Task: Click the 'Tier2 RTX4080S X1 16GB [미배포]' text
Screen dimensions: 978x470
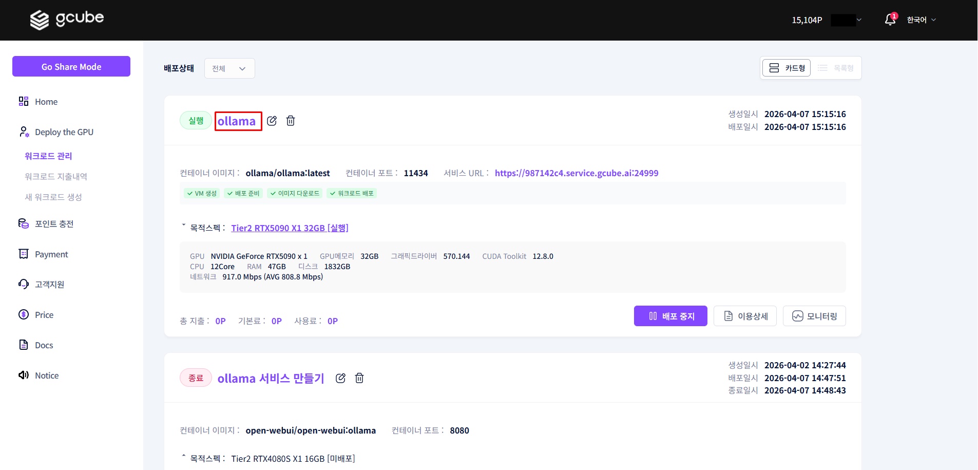Action: tap(293, 459)
